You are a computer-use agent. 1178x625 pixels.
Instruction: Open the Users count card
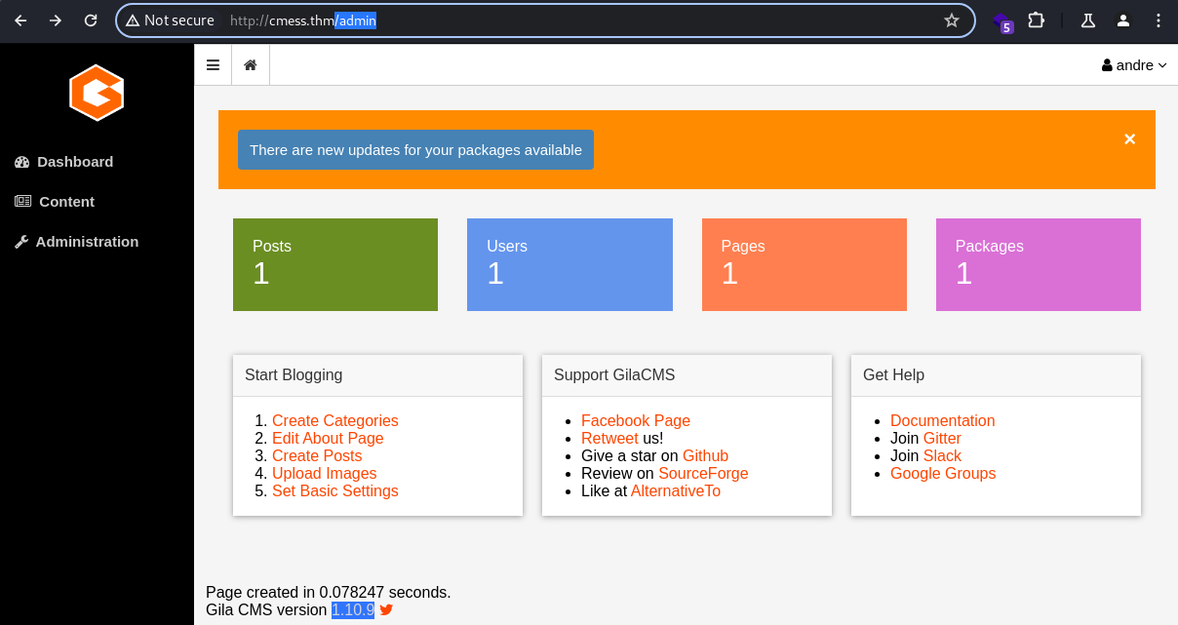[x=569, y=264]
